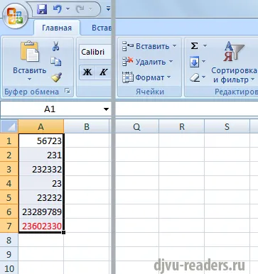Click the Fill down arrow icon
This screenshot has height=274, width=258.
pyautogui.click(x=194, y=62)
